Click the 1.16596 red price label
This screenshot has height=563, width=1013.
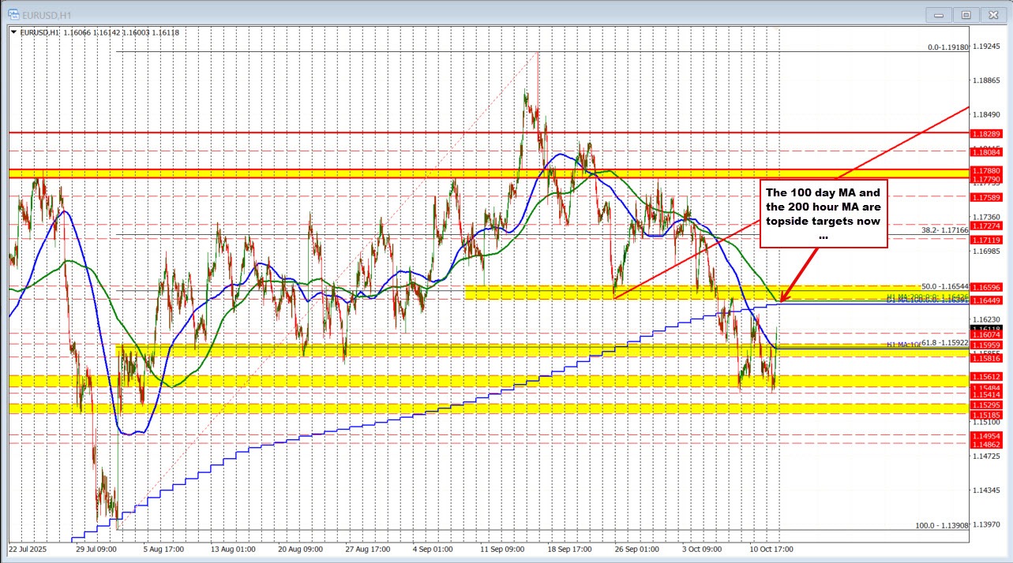click(985, 288)
